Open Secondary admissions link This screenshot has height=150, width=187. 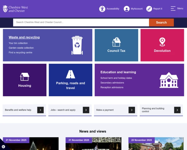(x=112, y=82)
